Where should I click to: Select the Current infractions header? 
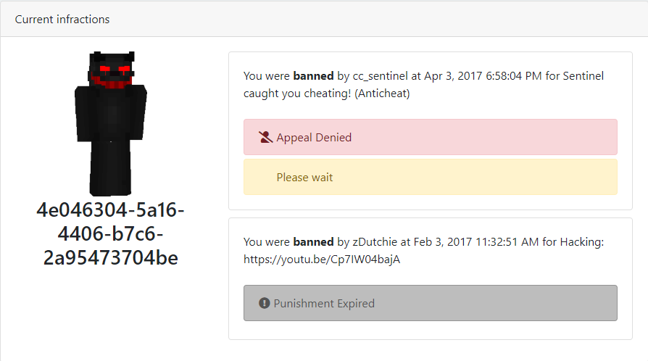click(62, 20)
